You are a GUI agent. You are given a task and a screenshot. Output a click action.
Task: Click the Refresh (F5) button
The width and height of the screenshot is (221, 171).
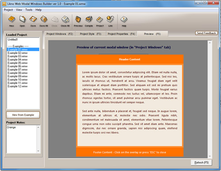[x=202, y=163]
